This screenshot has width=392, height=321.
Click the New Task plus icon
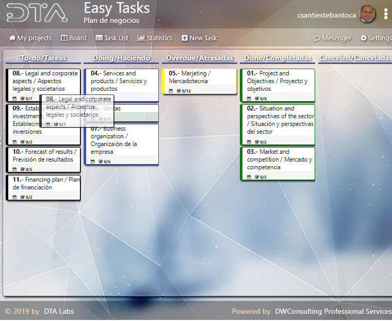pos(185,38)
